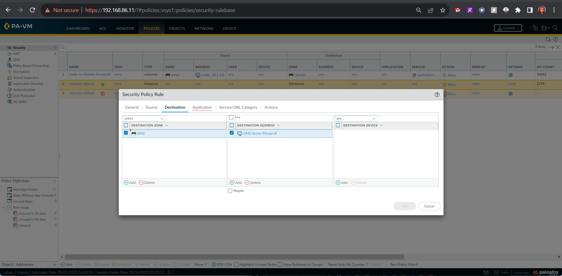Open DoS Protection policies
562x276 pixels.
tap(24, 96)
